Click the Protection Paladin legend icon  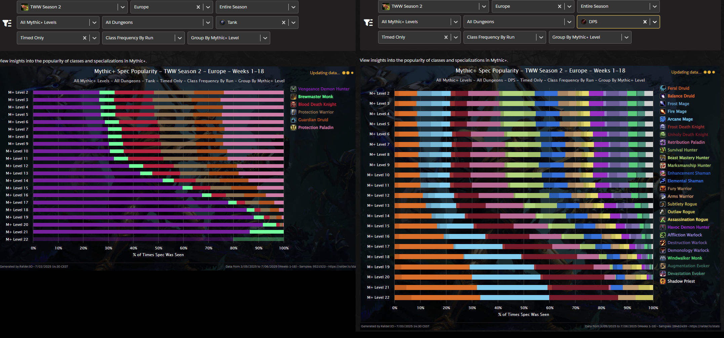tap(293, 128)
